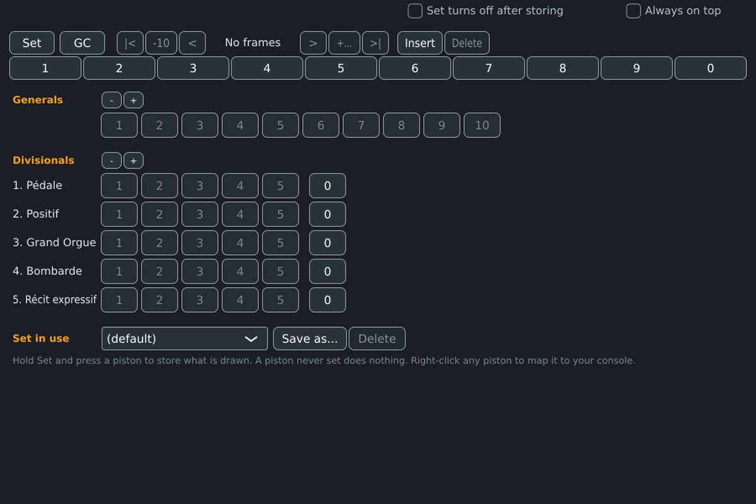Activate Grand Orgue divisional piston 3
756x504 pixels.
point(200,243)
